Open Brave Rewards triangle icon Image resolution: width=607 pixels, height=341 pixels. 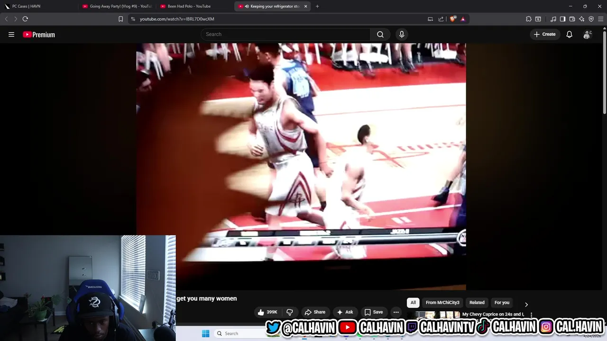pyautogui.click(x=463, y=19)
